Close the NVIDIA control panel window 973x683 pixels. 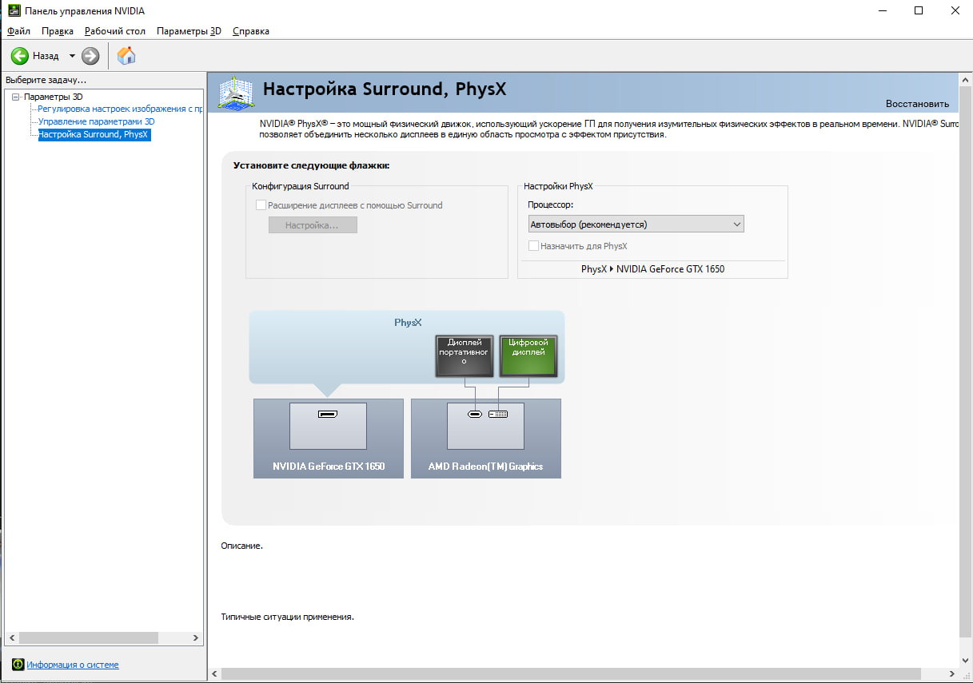(955, 11)
